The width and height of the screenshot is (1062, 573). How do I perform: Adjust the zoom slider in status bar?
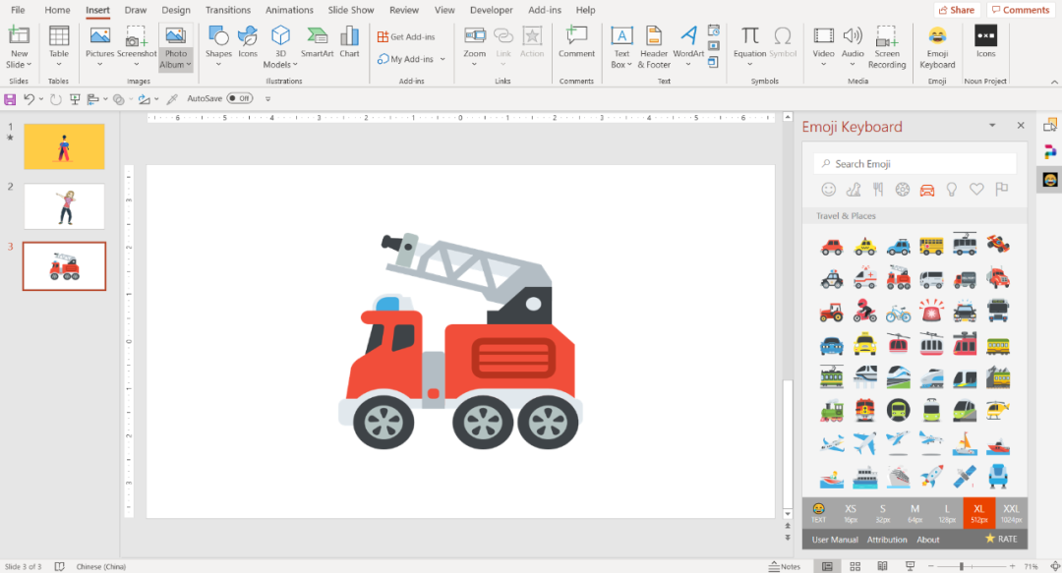coord(963,567)
